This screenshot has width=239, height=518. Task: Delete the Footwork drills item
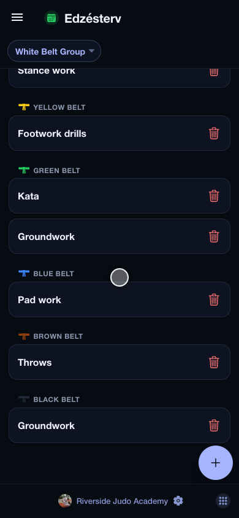coord(214,133)
